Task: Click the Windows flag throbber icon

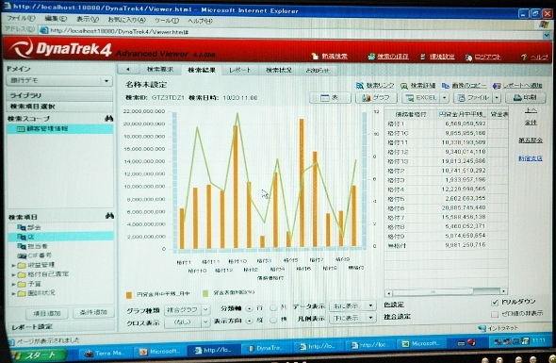Action: (x=544, y=25)
